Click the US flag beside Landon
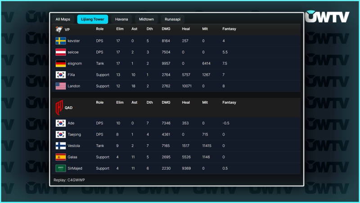 [x=61, y=86]
